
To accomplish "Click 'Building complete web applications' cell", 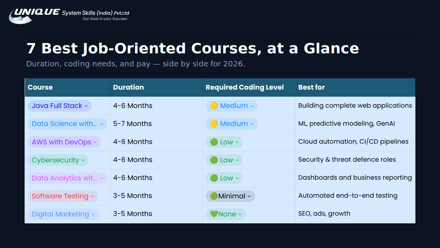I will pyautogui.click(x=355, y=106).
